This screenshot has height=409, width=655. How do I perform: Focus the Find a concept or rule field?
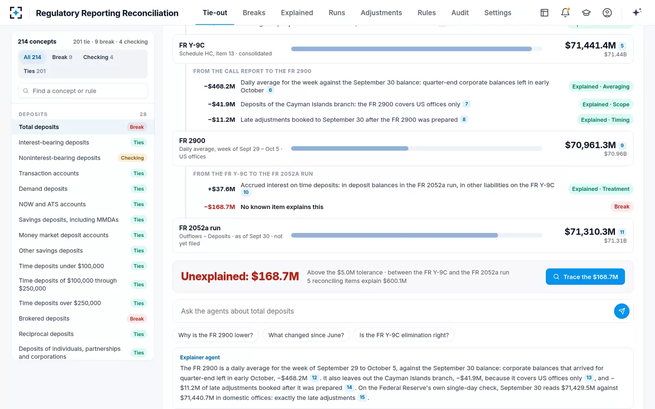(83, 91)
